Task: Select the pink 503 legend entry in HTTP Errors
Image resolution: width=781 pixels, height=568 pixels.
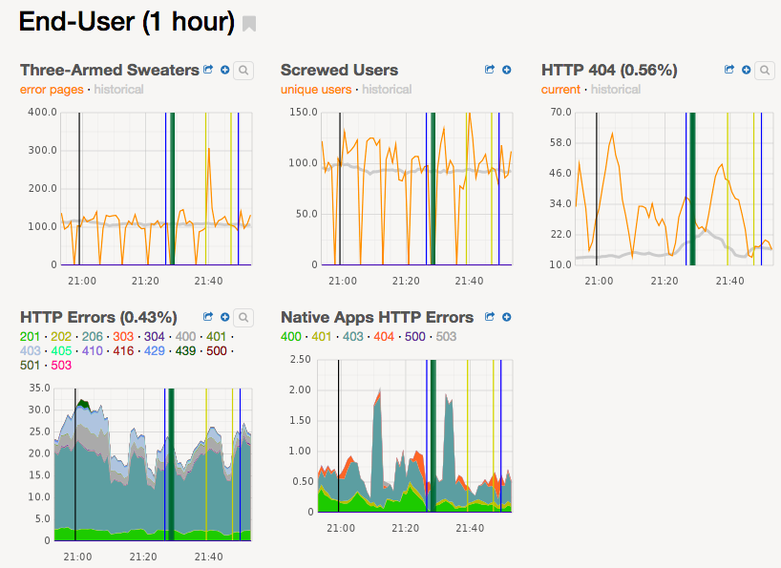Action: pyautogui.click(x=61, y=366)
